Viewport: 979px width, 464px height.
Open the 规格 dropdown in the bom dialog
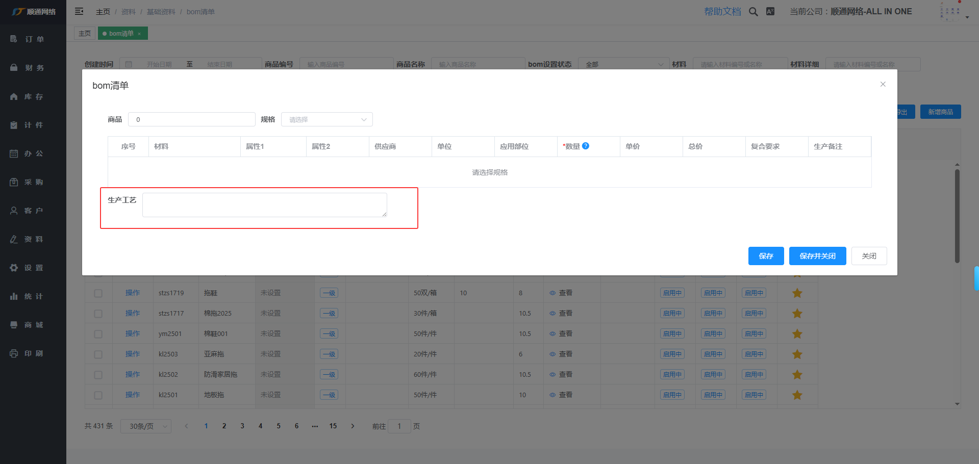(x=327, y=119)
